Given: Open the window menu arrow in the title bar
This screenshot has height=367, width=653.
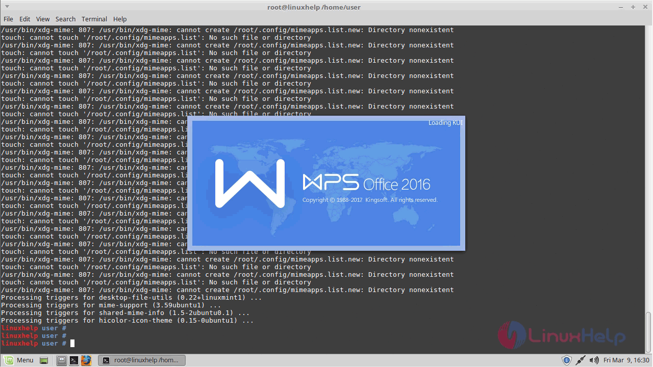Looking at the screenshot, I should 8,7.
